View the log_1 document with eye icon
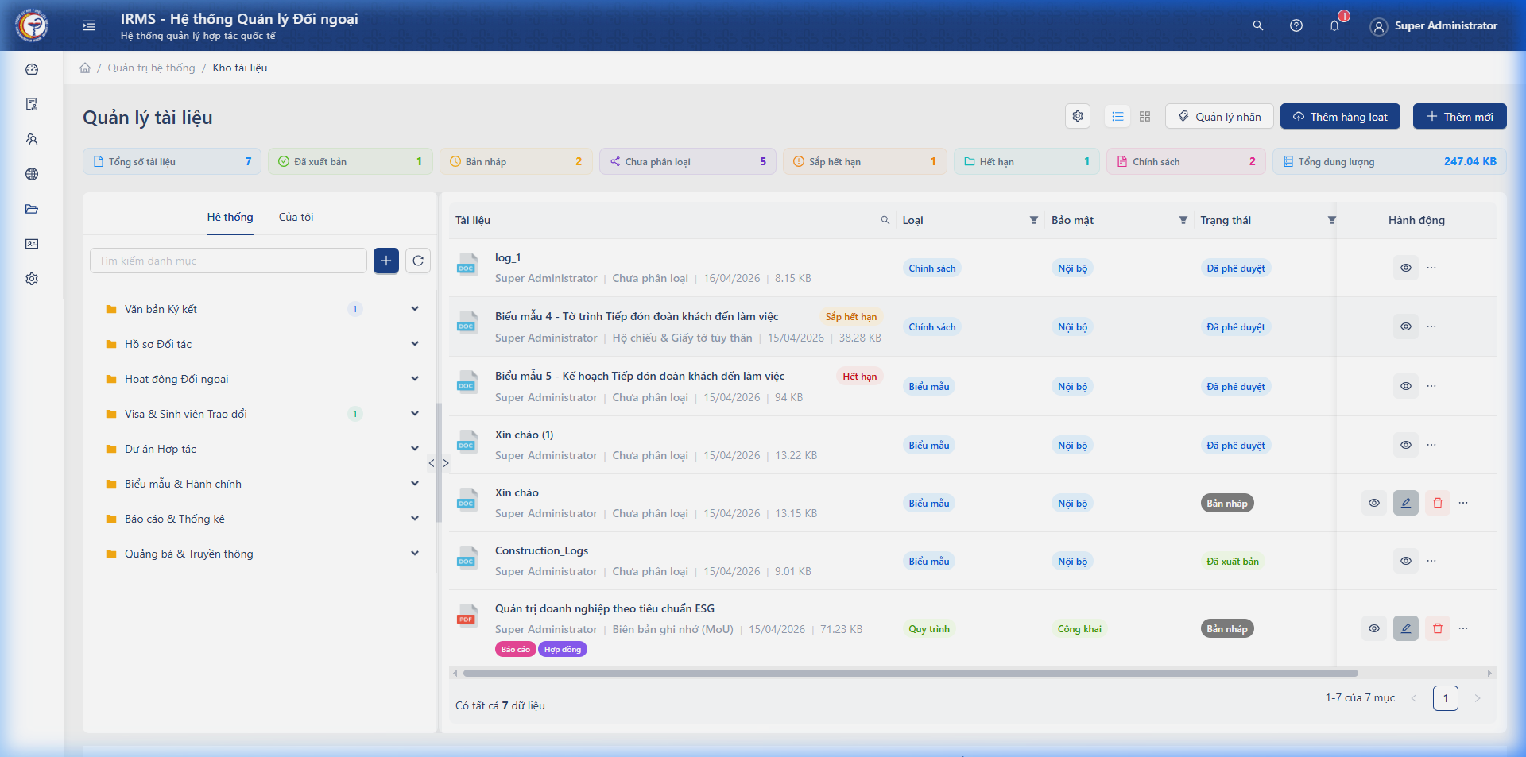The image size is (1526, 757). [1406, 268]
